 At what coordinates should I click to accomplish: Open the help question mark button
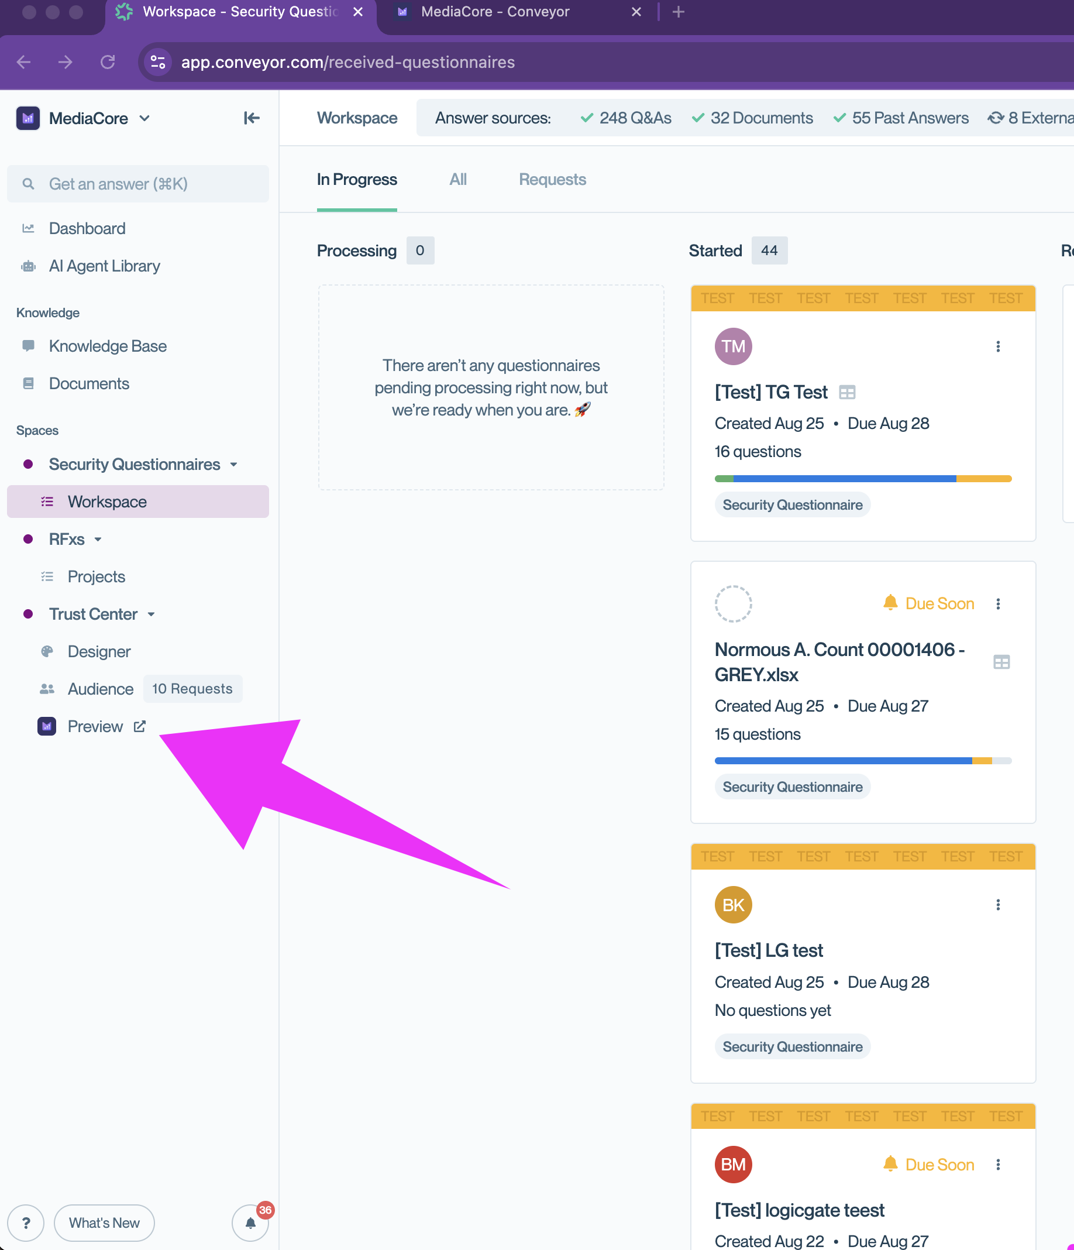pos(26,1223)
